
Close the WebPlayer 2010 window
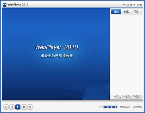(x=141, y=5)
